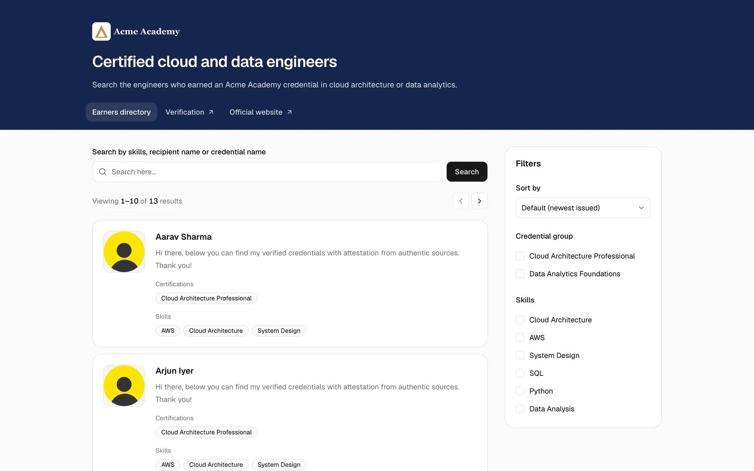Click Arjun Iyer's Cloud Architecture skill tag
The image size is (754, 471).
pyautogui.click(x=216, y=464)
